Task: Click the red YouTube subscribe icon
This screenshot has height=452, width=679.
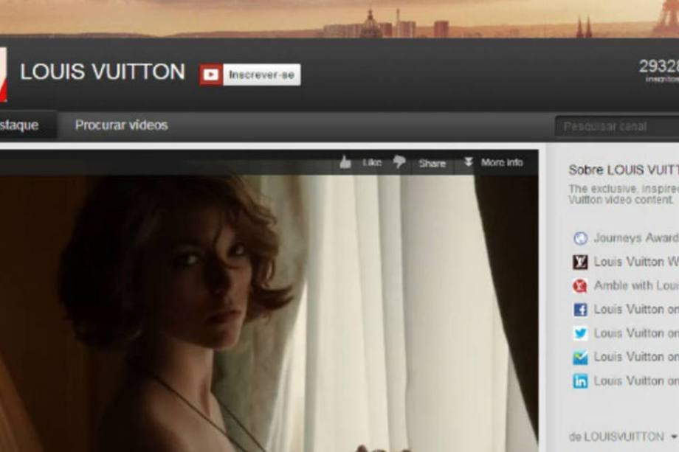Action: tap(211, 74)
